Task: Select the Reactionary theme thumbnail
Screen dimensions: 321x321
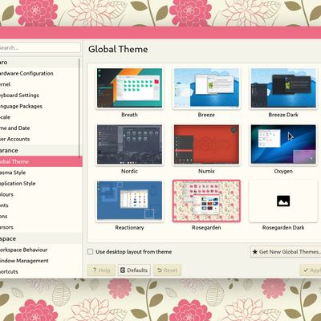Action: coord(129,201)
